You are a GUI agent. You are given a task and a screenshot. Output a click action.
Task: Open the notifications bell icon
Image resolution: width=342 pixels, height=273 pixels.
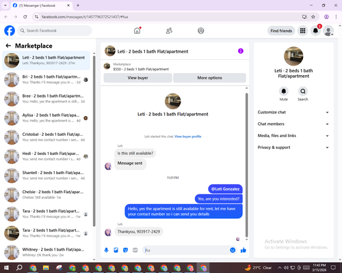pos(315,31)
